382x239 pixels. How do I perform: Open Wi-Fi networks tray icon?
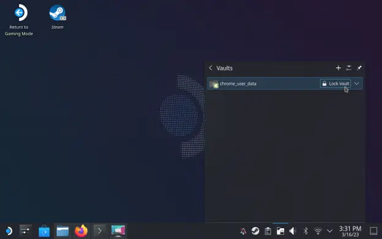coord(318,231)
